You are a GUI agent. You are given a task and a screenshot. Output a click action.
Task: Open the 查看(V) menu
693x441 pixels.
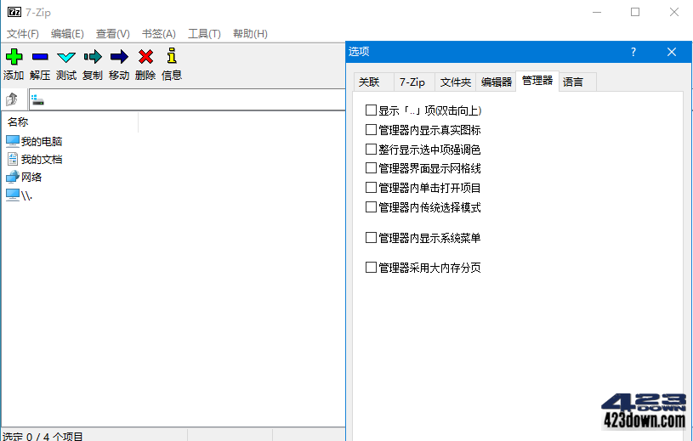coord(113,34)
